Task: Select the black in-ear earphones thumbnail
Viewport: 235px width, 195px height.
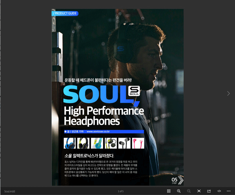Action: click(x=125, y=143)
